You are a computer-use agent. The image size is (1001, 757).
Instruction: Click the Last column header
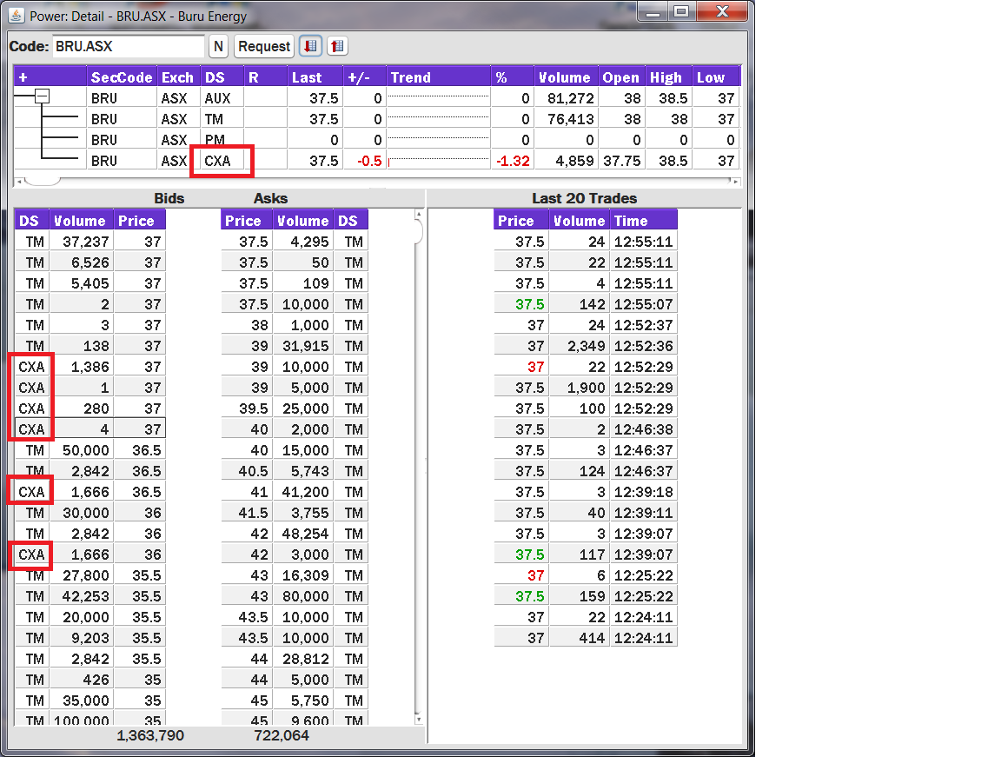pyautogui.click(x=315, y=77)
